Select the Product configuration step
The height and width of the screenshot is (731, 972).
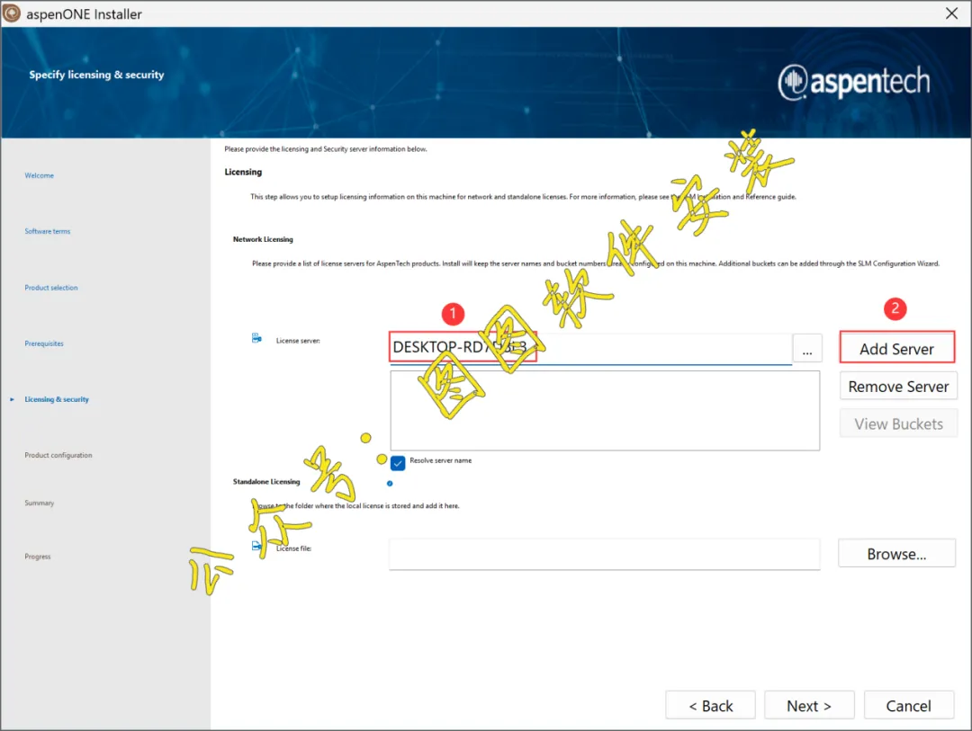click(x=58, y=455)
